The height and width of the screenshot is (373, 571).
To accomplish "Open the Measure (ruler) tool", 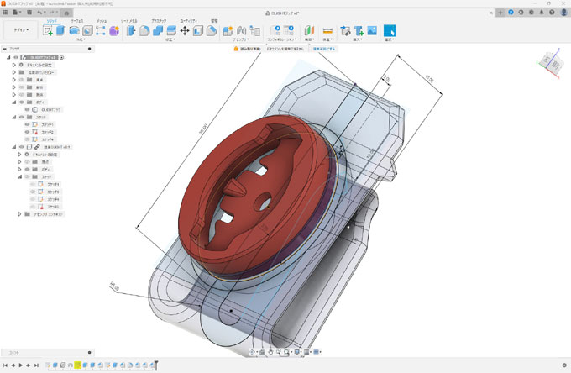I will 327,30.
